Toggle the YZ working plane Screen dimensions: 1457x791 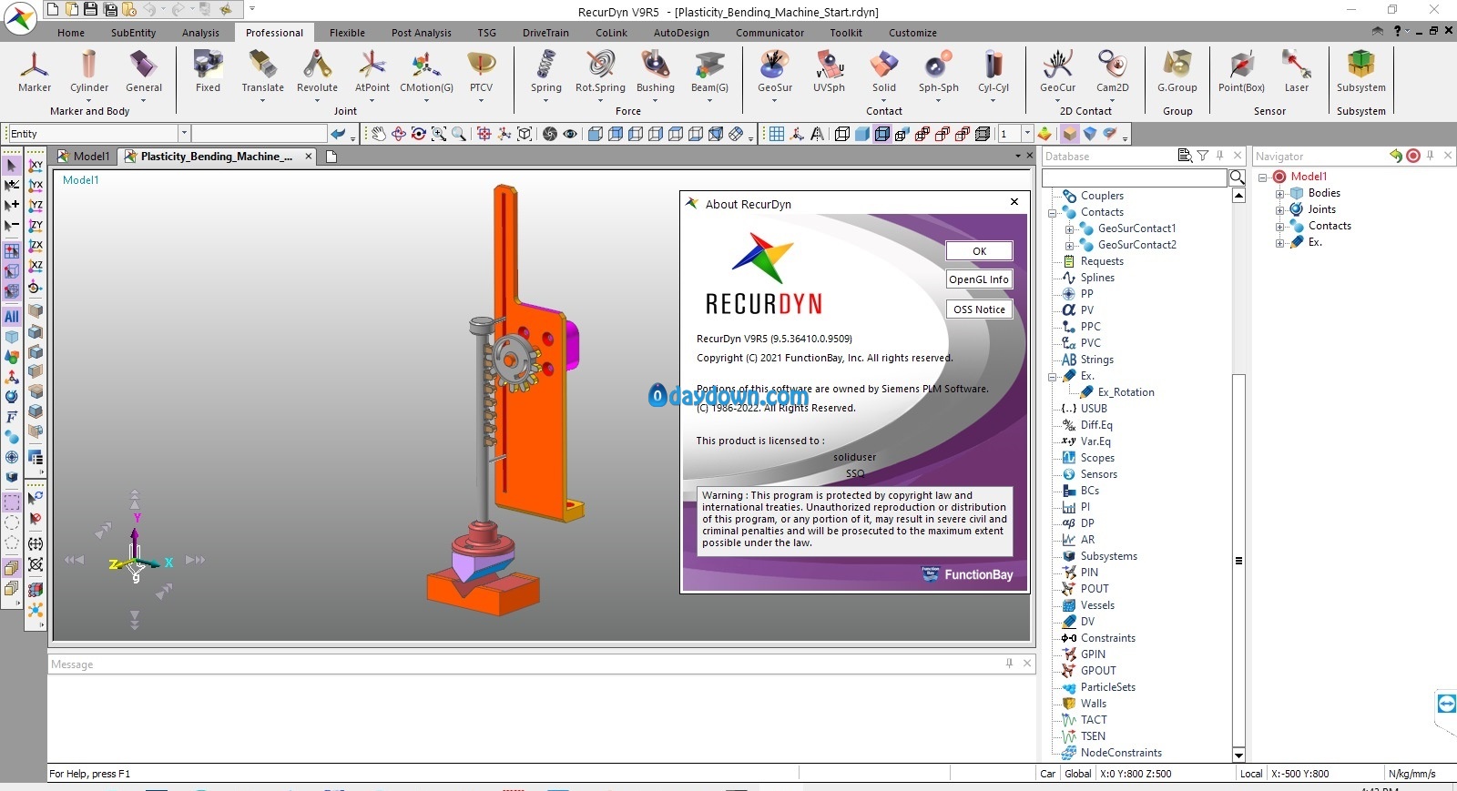36,206
